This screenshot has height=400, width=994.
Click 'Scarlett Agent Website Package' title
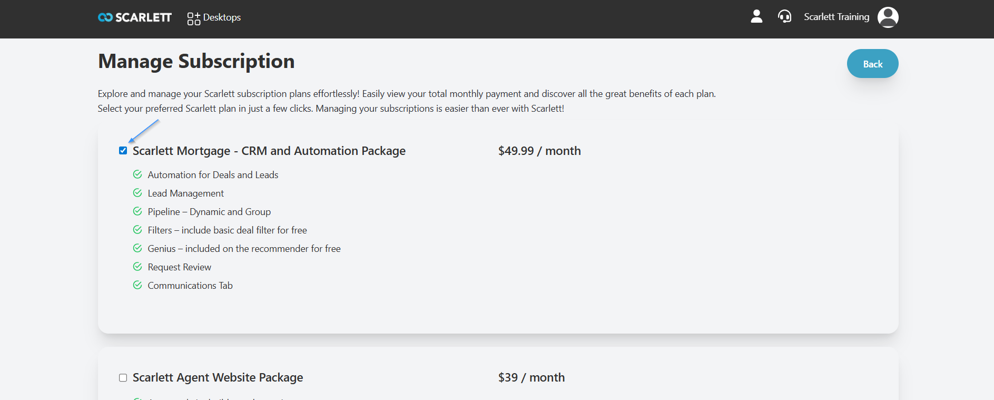click(x=218, y=378)
